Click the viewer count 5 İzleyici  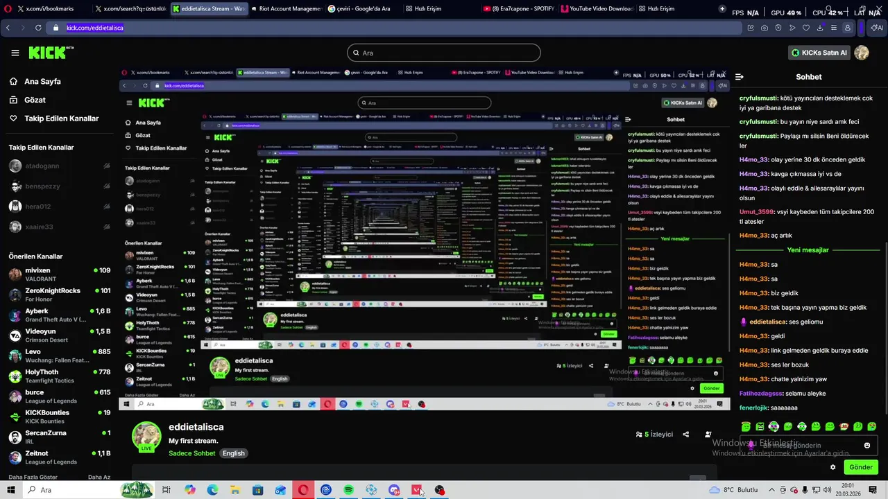pos(654,435)
